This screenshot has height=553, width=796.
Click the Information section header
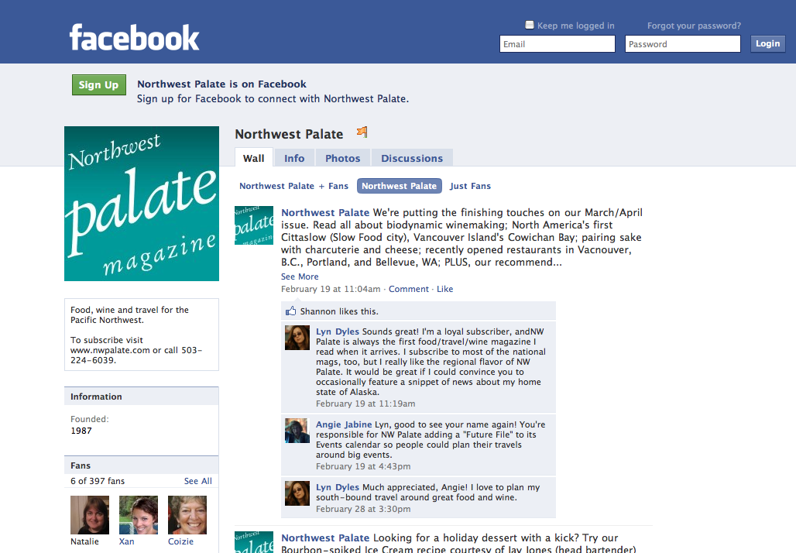(x=142, y=396)
